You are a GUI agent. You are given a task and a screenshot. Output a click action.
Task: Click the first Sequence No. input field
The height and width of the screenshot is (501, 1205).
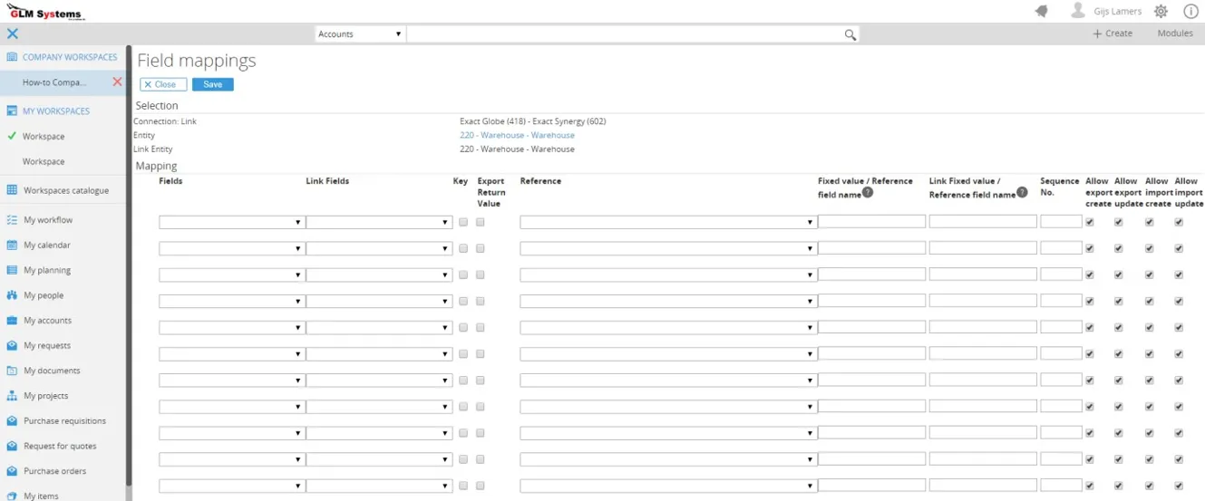click(x=1061, y=222)
